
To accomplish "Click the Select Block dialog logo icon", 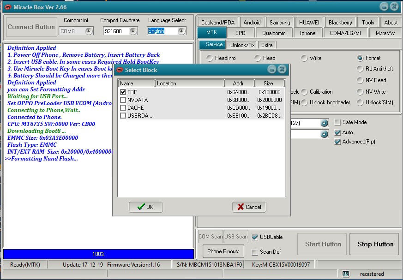I will (120, 70).
